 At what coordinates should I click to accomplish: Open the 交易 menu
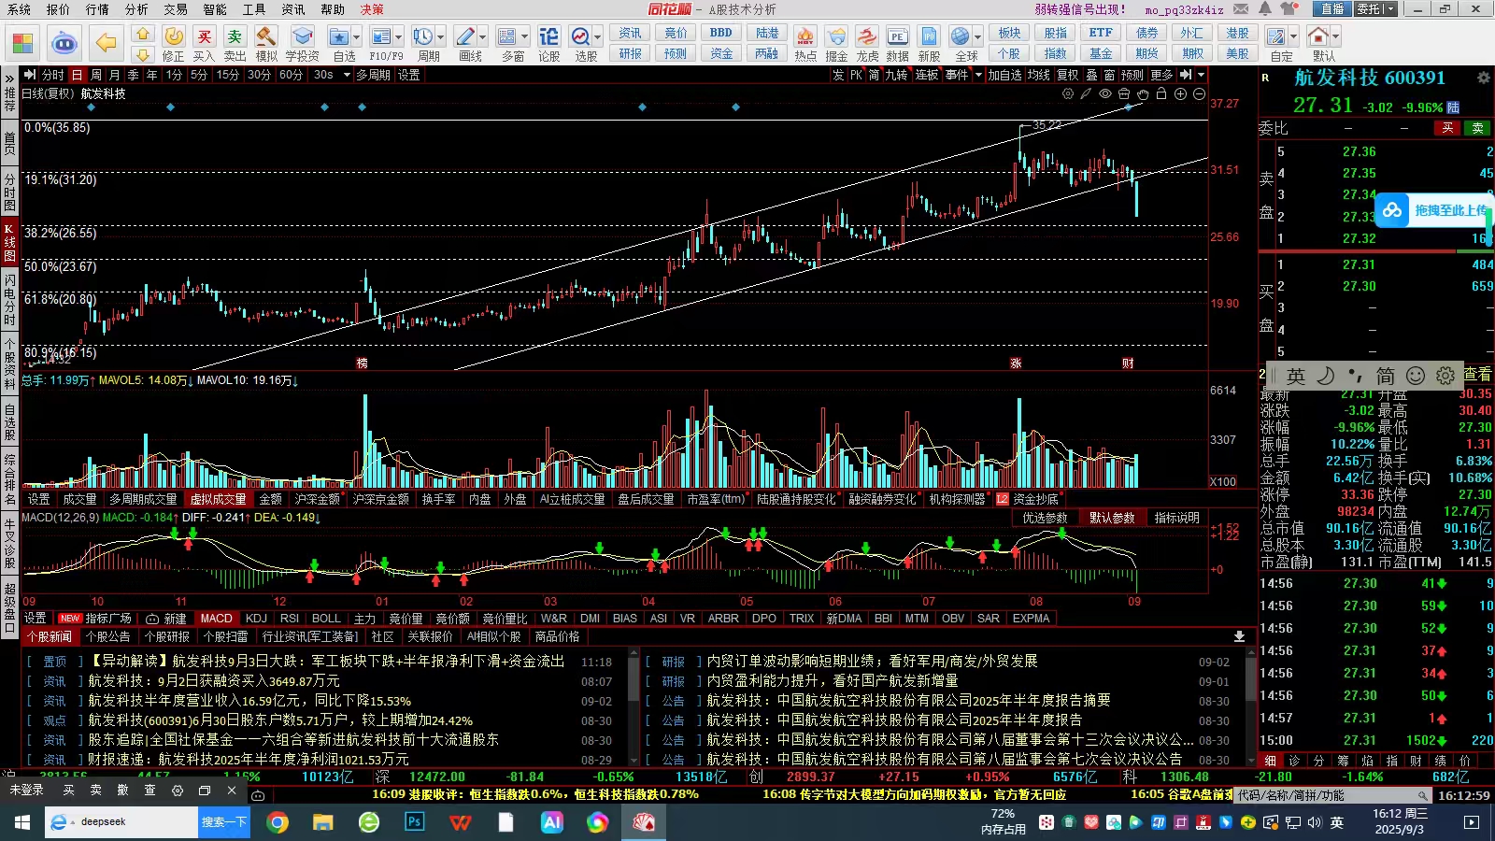[x=176, y=9]
